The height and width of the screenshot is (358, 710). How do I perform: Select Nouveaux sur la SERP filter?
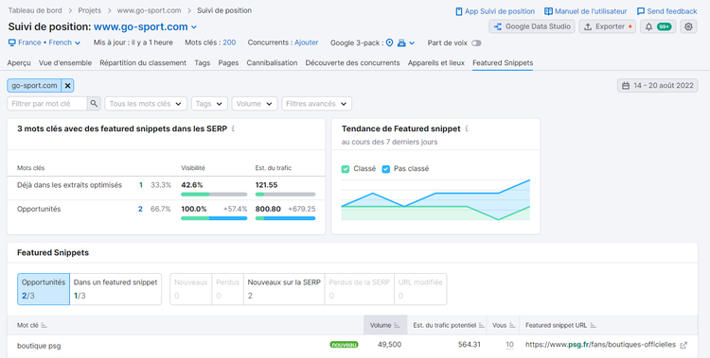pyautogui.click(x=284, y=289)
